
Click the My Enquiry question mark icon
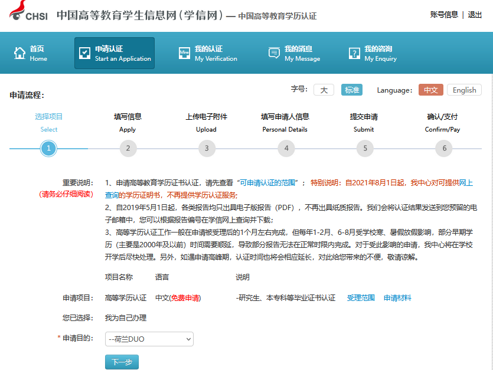click(354, 53)
